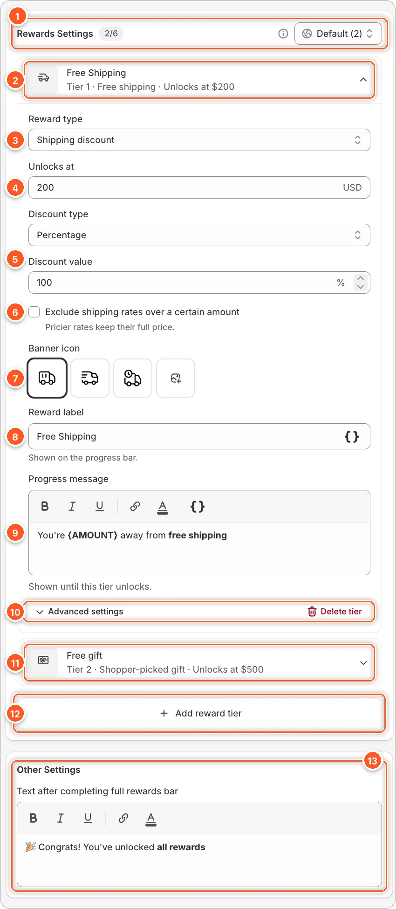Open text color in Other Settings editor
The image size is (396, 909).
[x=151, y=819]
